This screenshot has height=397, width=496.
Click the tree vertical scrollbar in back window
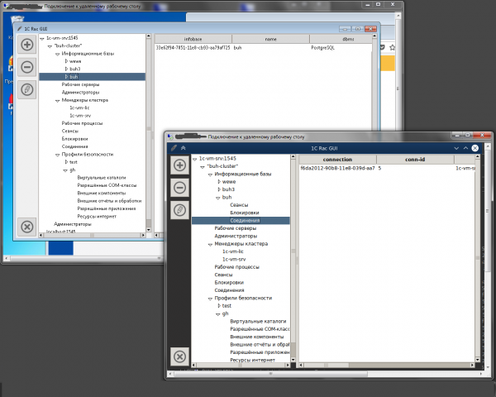tap(149, 124)
